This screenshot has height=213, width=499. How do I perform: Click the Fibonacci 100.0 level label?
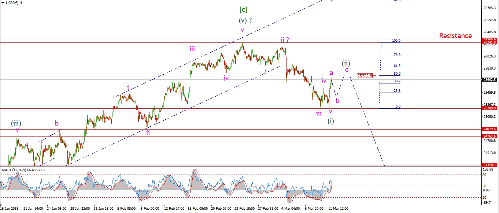396,41
